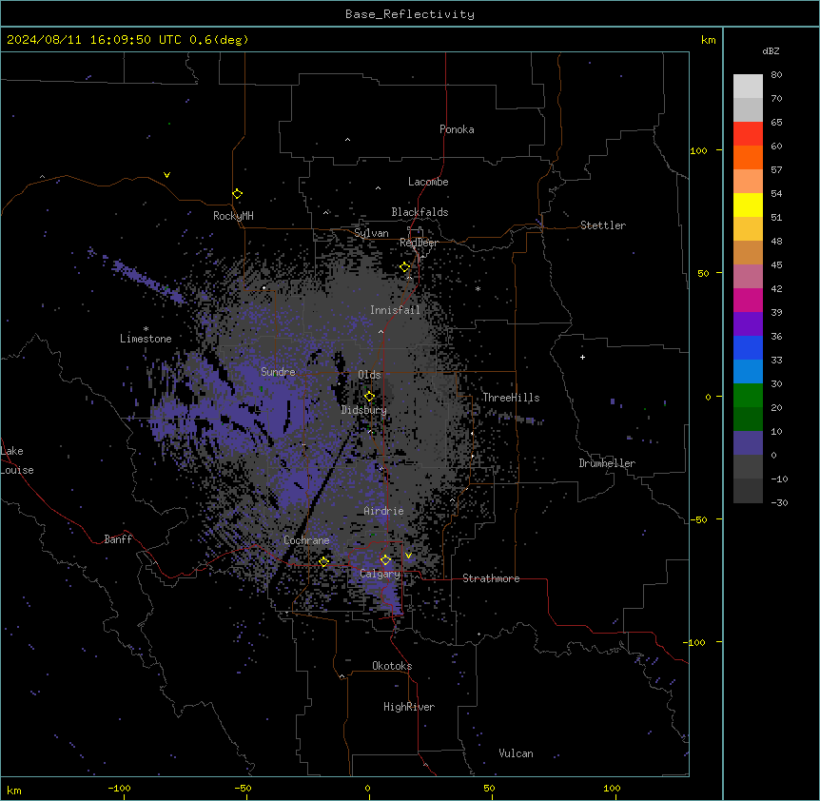The image size is (820, 801).
Task: Click the asterisk marker east of Innisfail
Action: [478, 288]
